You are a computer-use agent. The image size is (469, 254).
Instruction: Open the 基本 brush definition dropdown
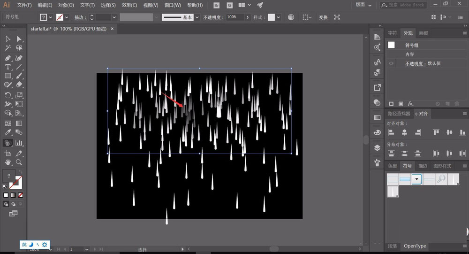[x=197, y=17]
